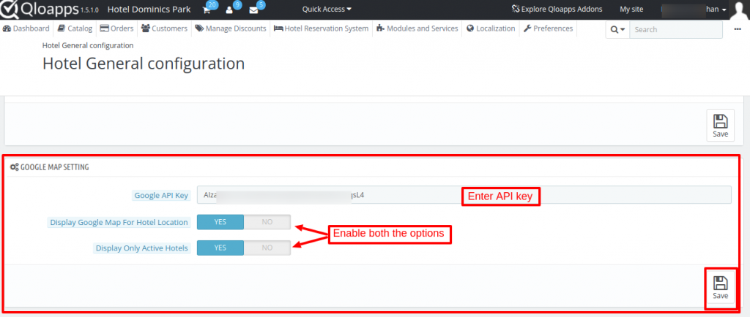The height and width of the screenshot is (317, 750).
Task: Click the Hotel General configuration page title
Action: coord(144,64)
